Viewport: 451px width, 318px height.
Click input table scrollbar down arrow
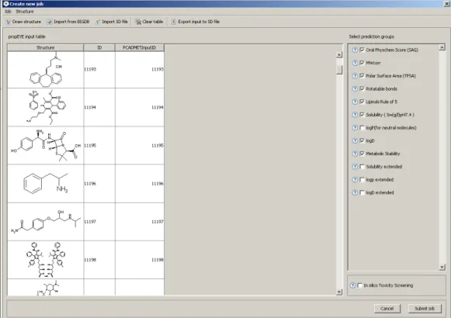[x=339, y=292]
